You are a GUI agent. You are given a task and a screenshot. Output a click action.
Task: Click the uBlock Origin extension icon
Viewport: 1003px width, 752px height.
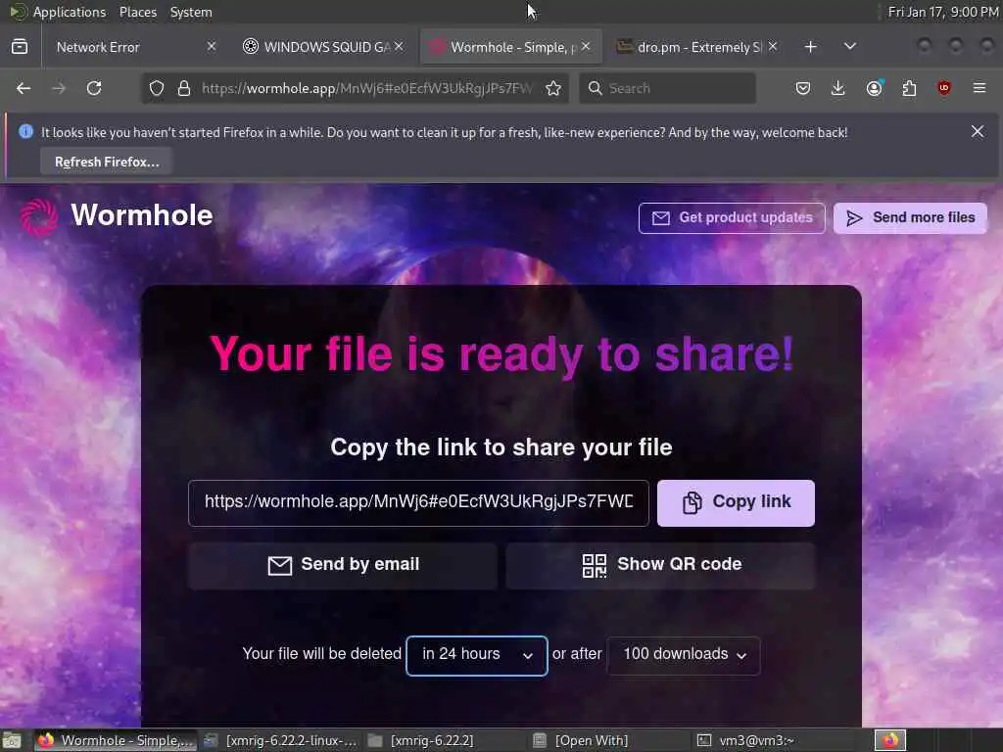[944, 88]
